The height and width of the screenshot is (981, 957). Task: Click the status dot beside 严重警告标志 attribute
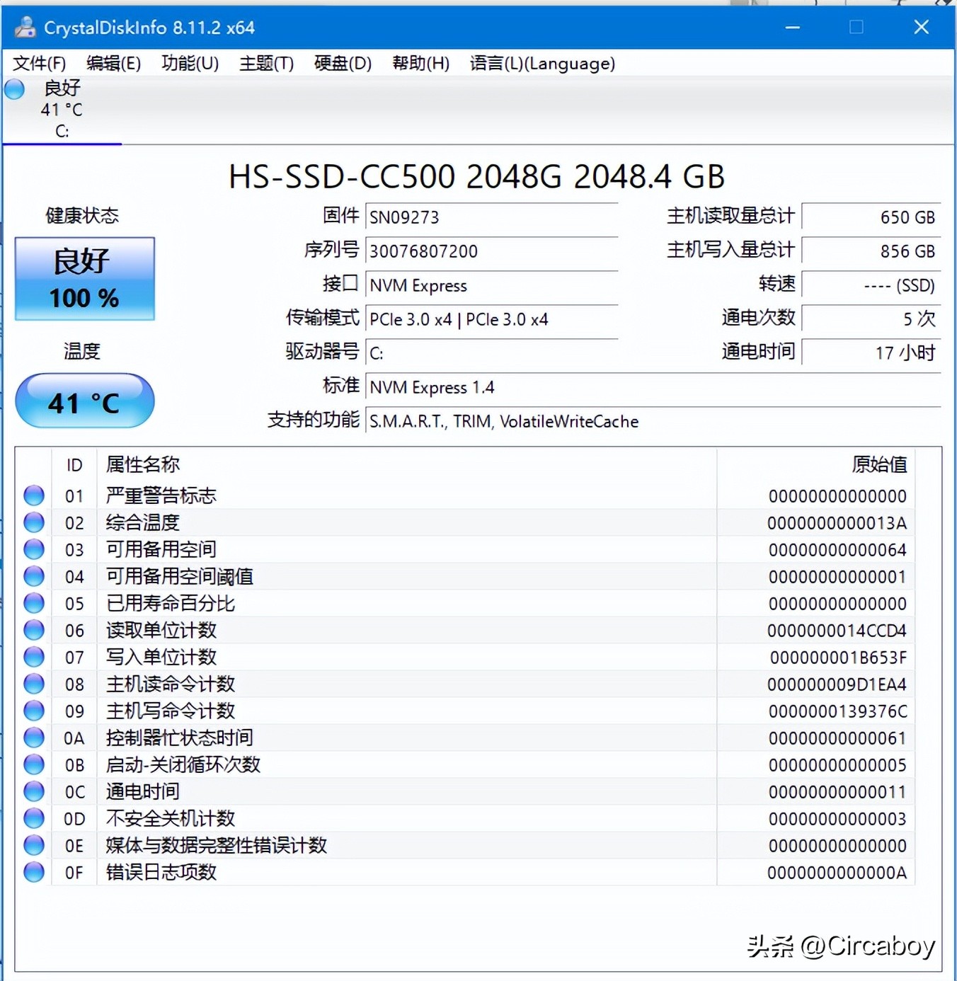(x=33, y=495)
